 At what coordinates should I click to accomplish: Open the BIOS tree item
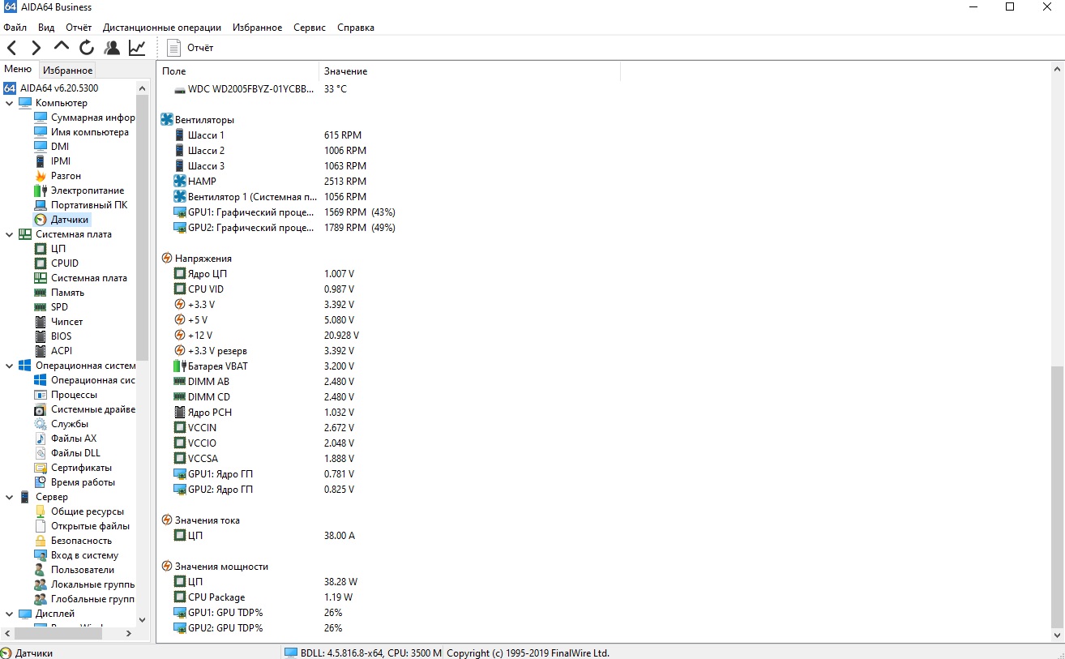pos(62,336)
